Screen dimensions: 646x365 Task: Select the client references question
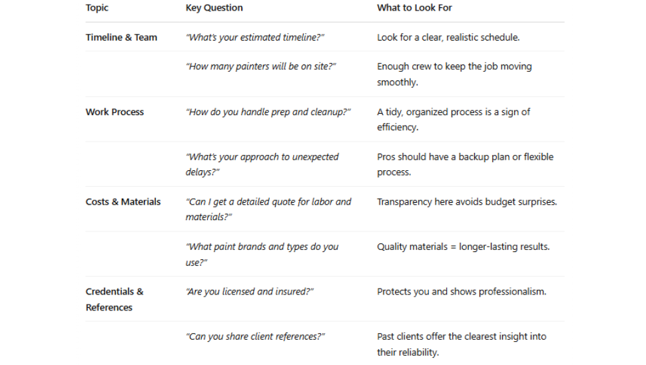[255, 336]
